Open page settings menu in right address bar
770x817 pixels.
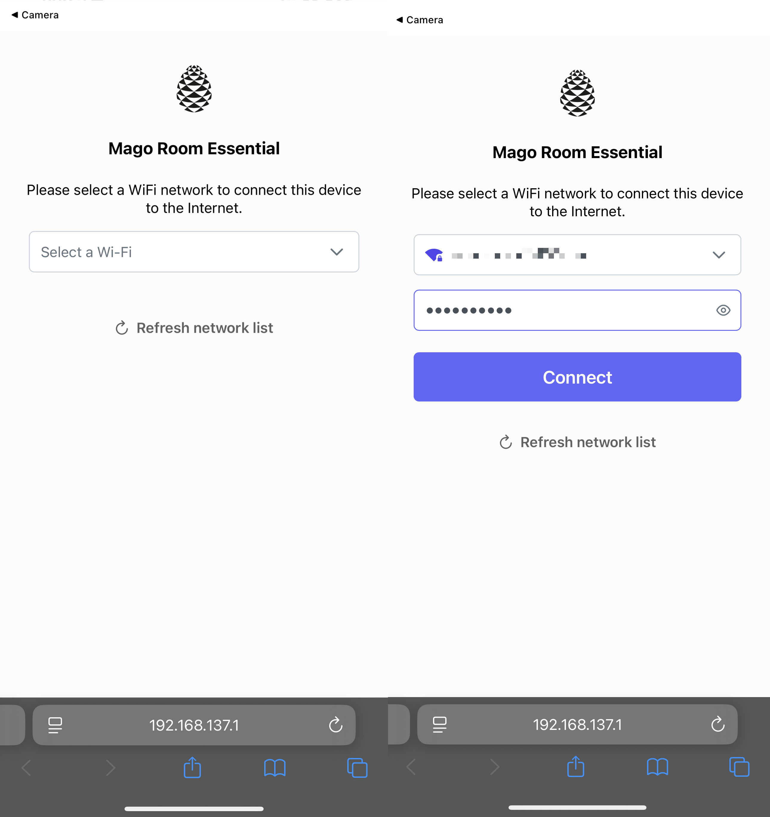click(440, 724)
